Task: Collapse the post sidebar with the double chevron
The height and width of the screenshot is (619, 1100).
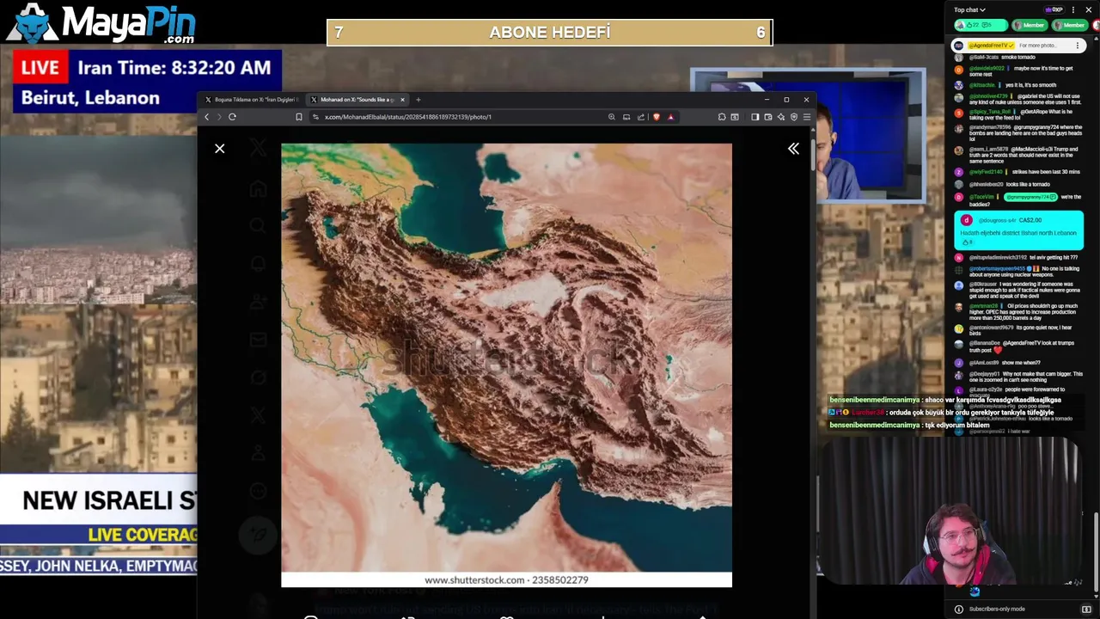Action: point(793,149)
